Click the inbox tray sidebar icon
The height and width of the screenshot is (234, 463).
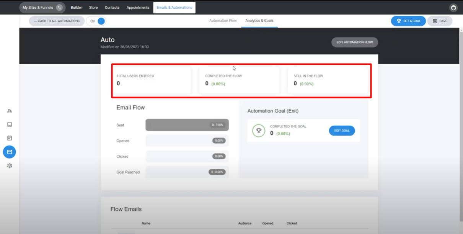click(10, 124)
